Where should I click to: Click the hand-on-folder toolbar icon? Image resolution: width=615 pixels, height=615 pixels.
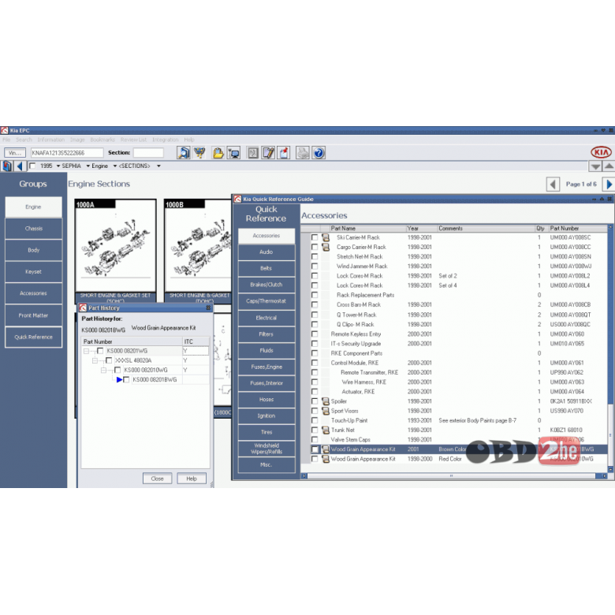pyautogui.click(x=218, y=153)
